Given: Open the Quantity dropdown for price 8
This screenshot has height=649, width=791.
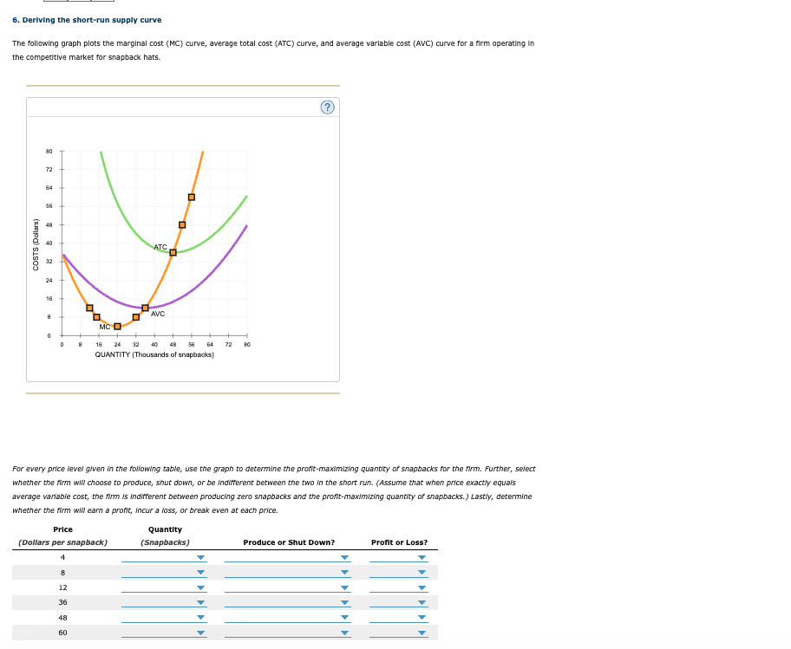Looking at the screenshot, I should [x=200, y=573].
